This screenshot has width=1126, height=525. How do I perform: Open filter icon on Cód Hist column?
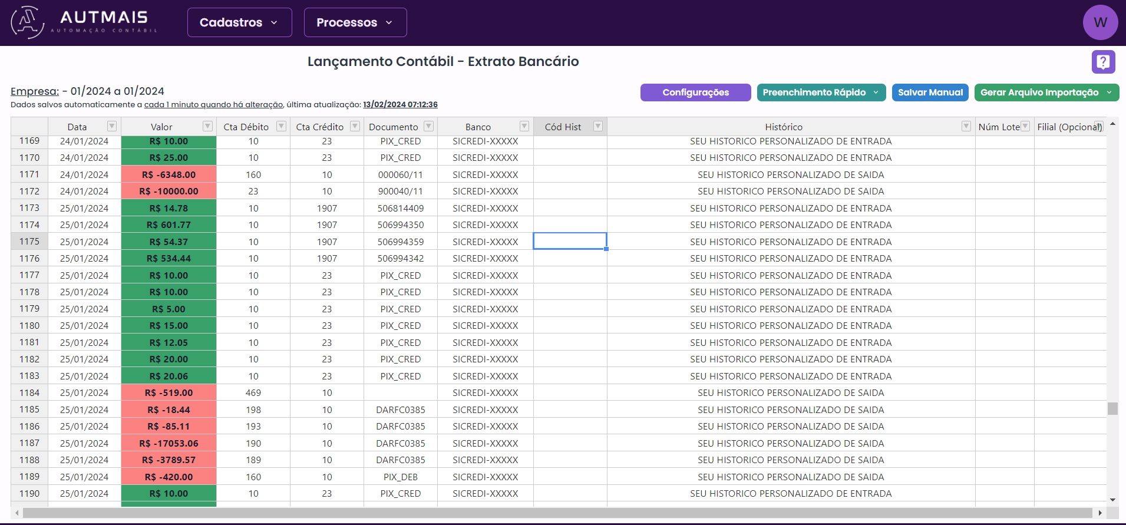(597, 126)
